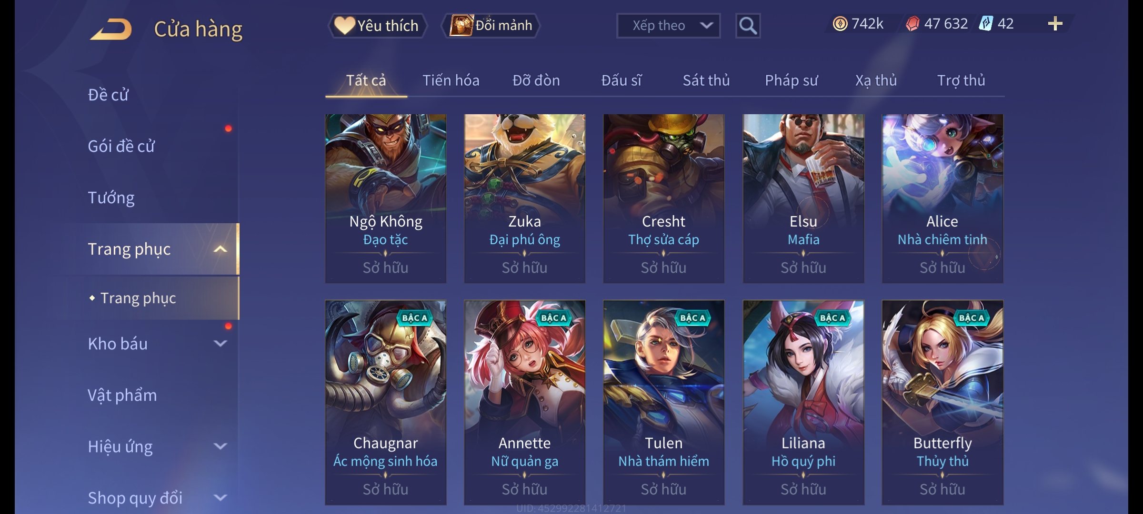Switch to the Sát thủ tab
This screenshot has width=1143, height=514.
point(706,80)
